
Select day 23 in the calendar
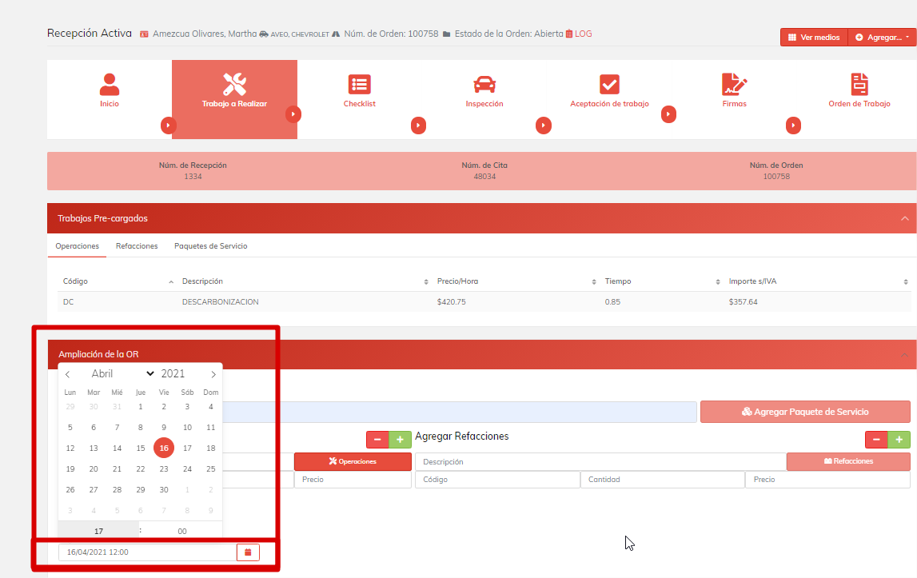pyautogui.click(x=164, y=469)
